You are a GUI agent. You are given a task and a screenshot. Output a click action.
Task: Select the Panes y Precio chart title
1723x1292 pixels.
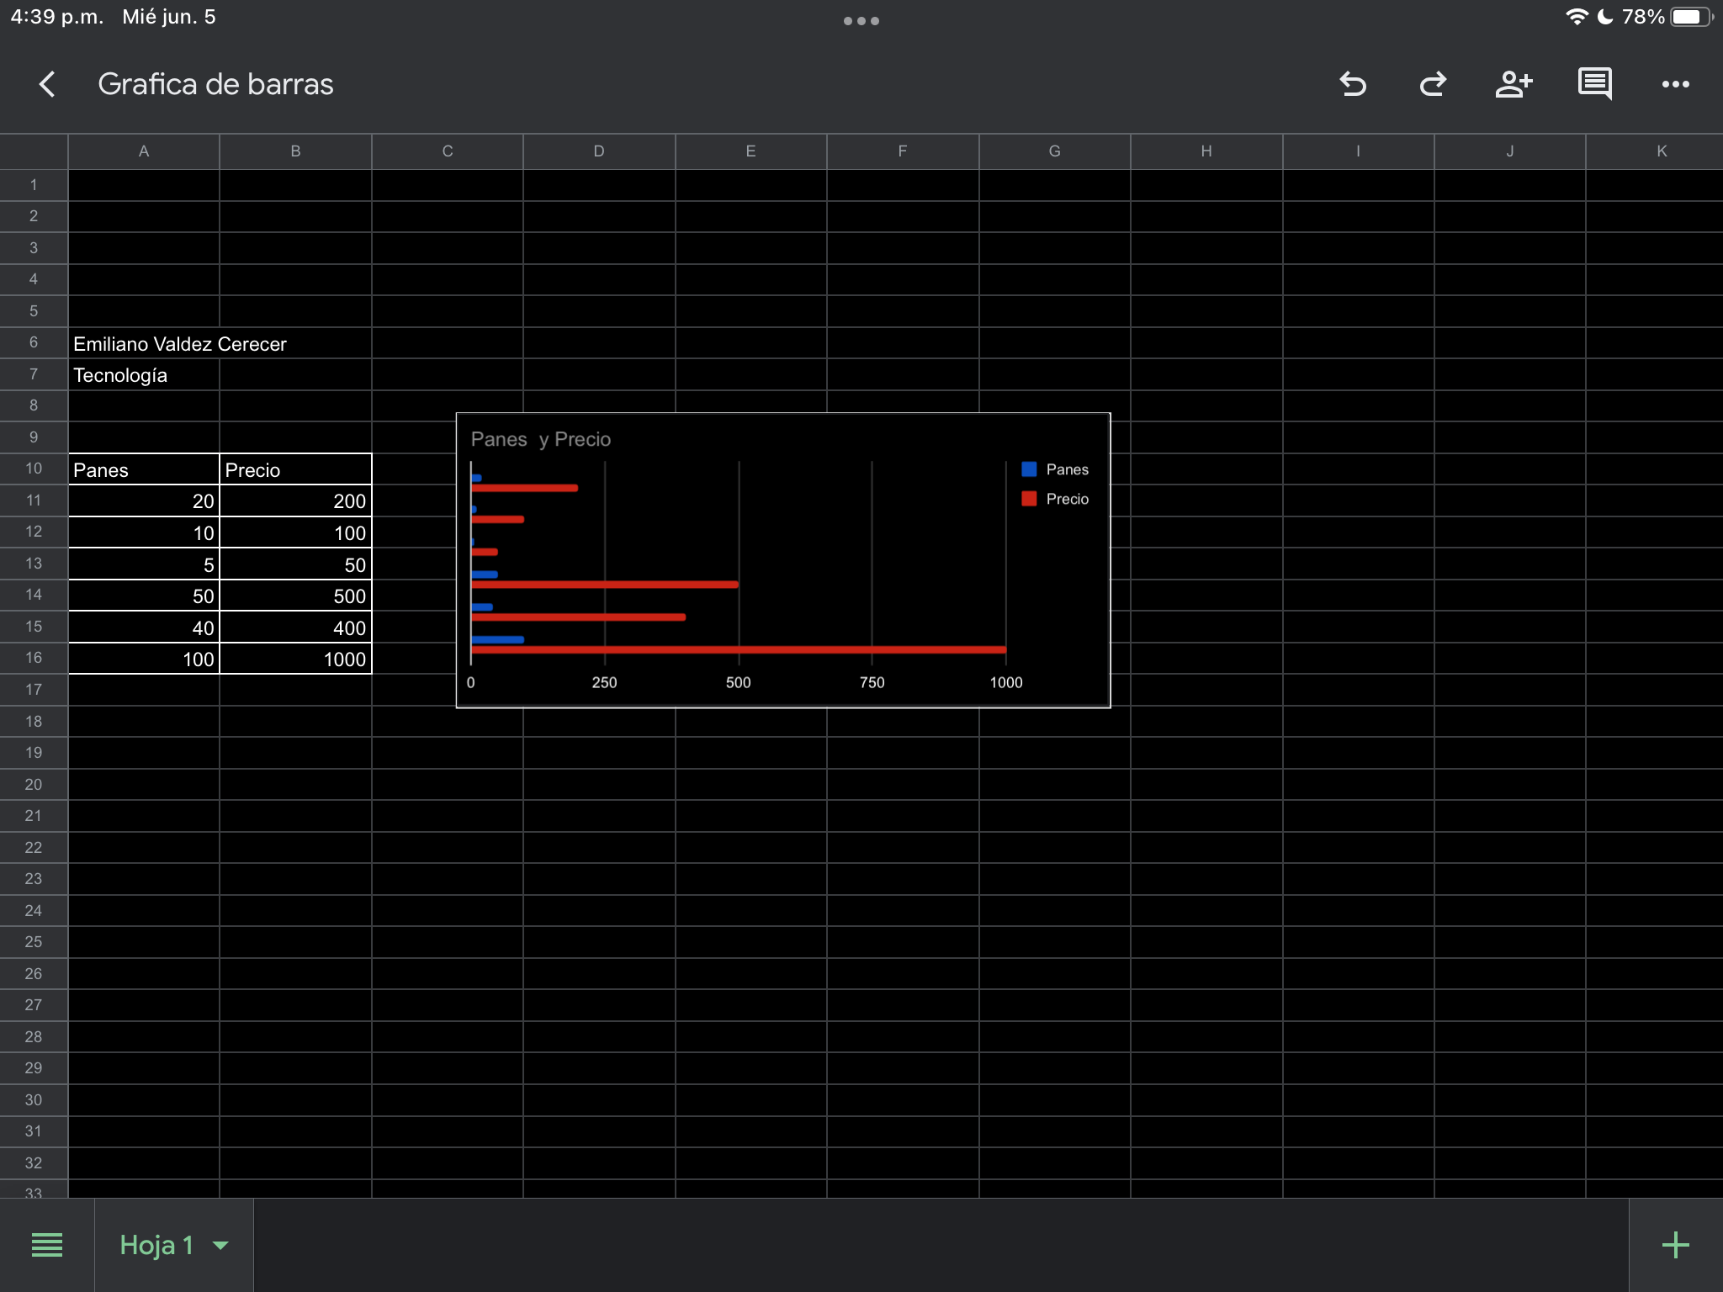[540, 439]
